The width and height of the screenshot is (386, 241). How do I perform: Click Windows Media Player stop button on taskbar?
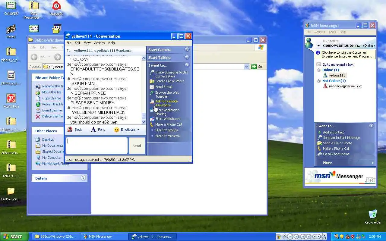297,236
